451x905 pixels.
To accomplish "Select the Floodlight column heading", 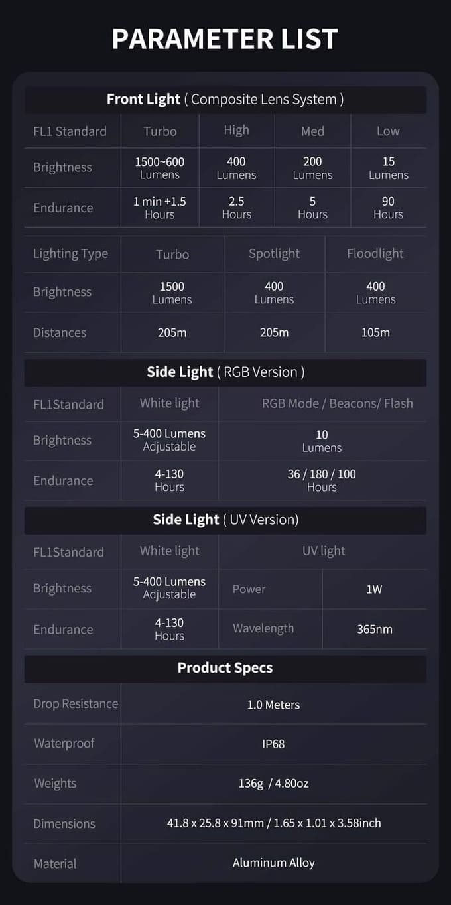I will [x=375, y=253].
